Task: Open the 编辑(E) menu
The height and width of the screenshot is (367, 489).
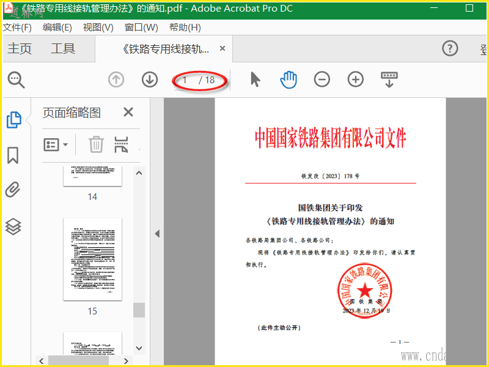Action: pyautogui.click(x=57, y=28)
